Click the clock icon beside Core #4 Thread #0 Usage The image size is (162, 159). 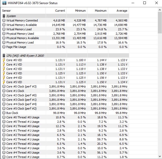tap(4, 153)
